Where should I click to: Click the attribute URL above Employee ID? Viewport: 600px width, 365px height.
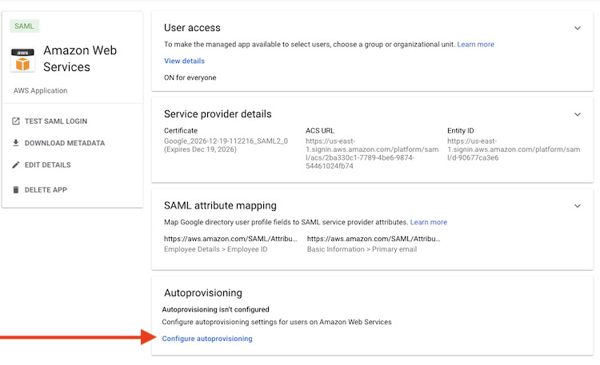coord(230,239)
